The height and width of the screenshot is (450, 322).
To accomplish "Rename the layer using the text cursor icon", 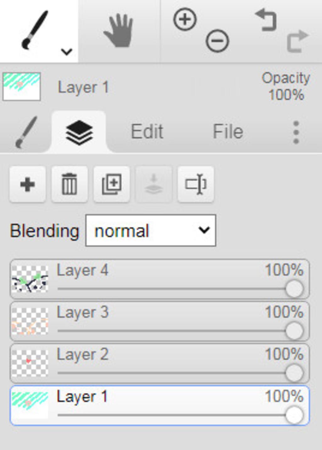I will click(196, 184).
